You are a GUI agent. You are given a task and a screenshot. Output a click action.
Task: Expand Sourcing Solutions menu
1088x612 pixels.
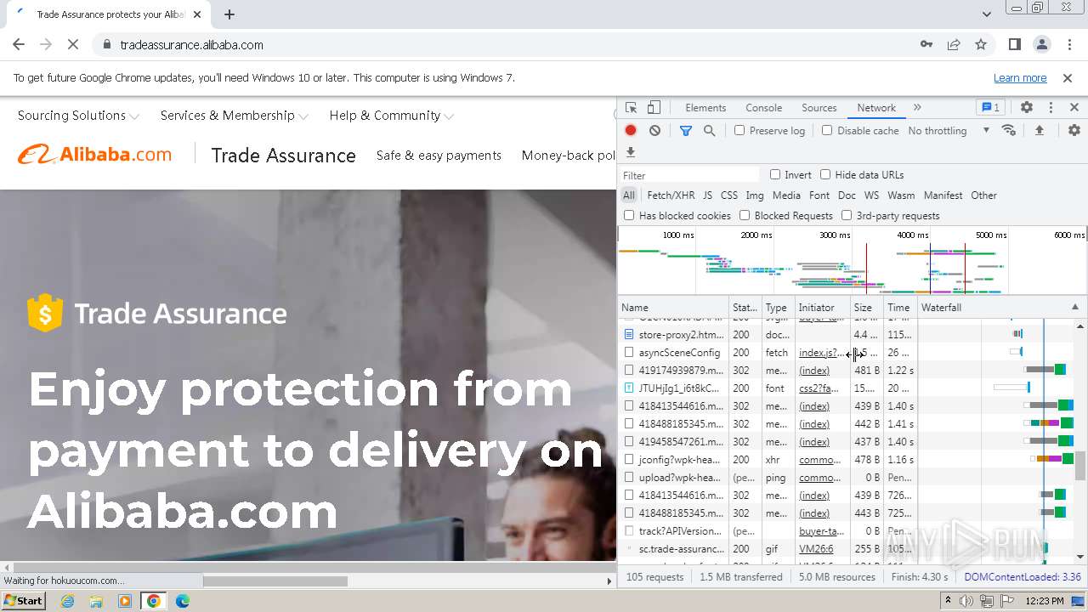coord(78,116)
